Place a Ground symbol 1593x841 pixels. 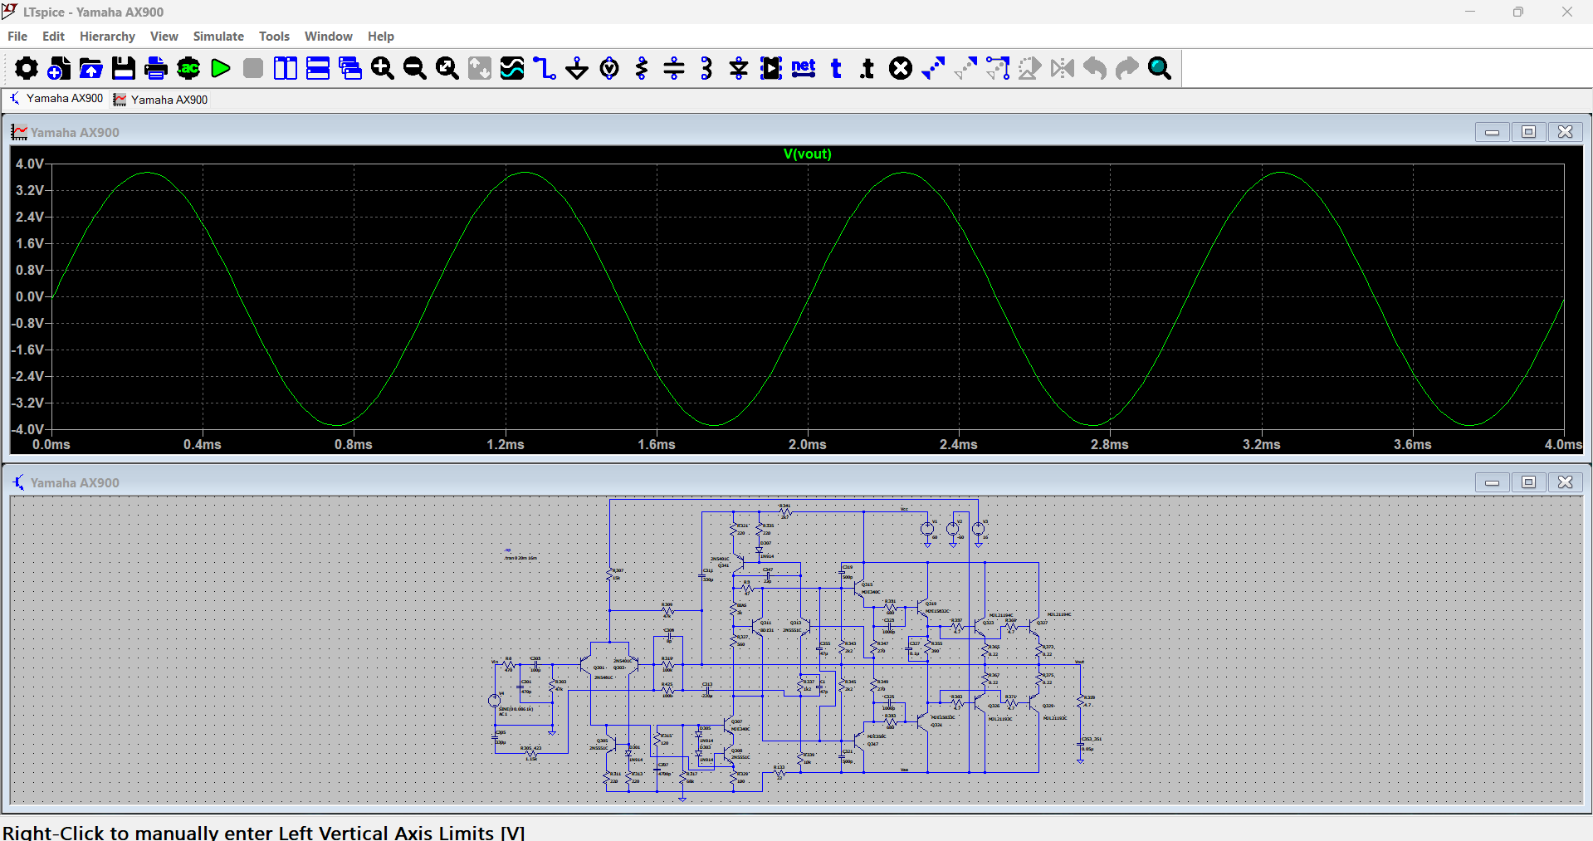pyautogui.click(x=577, y=68)
